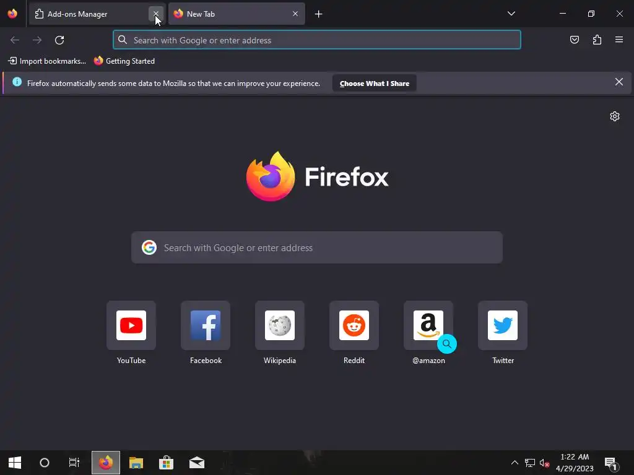Image resolution: width=634 pixels, height=475 pixels.
Task: Click the Google logo in the page search box
Action: tap(149, 247)
